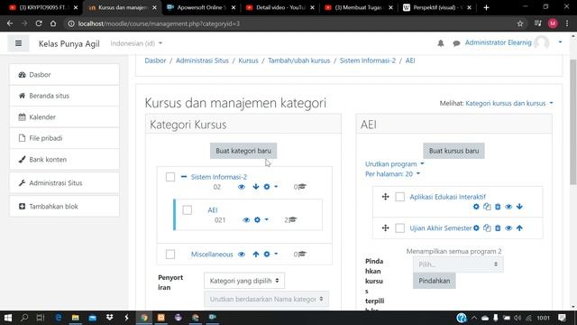Image resolution: width=577 pixels, height=325 pixels.
Task: Select the AEI category checkbox
Action: coord(187,210)
